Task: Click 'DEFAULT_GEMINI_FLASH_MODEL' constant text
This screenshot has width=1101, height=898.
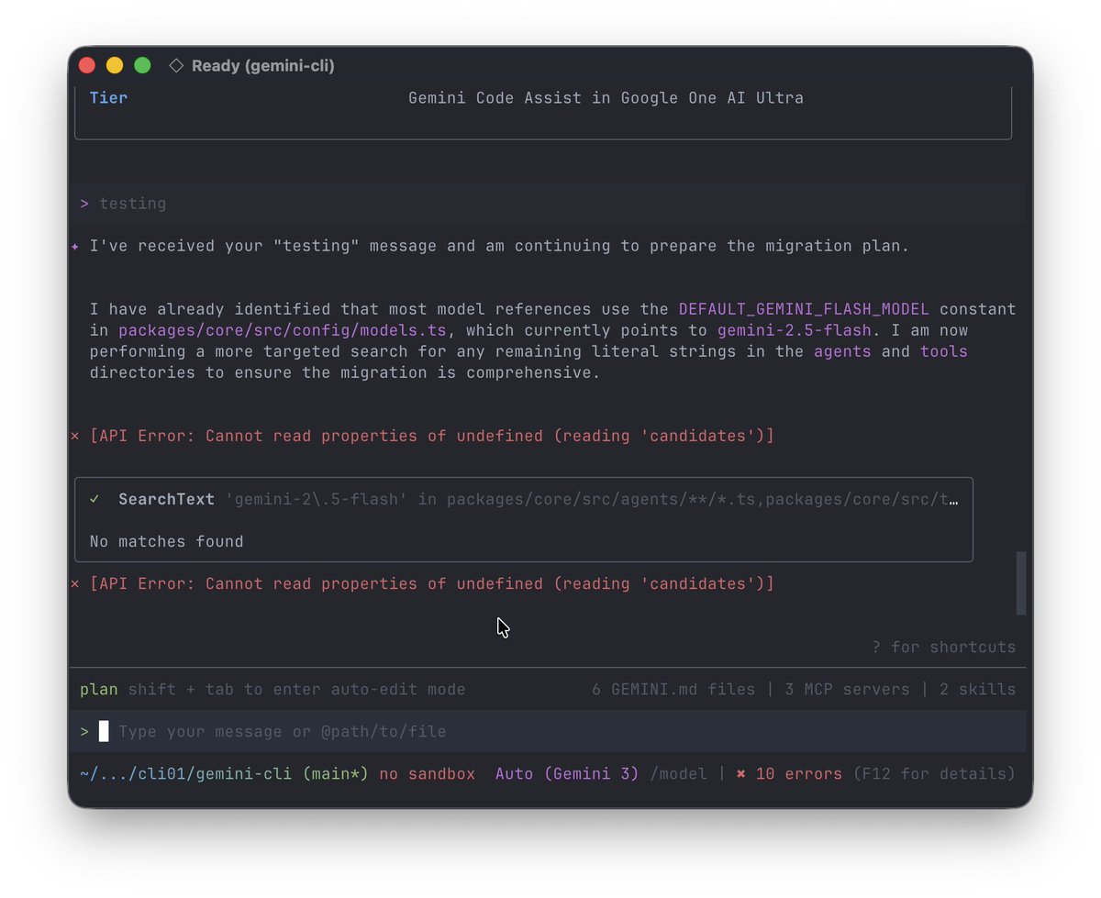Action: tap(804, 309)
